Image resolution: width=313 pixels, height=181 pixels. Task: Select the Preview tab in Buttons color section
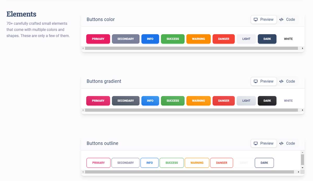[263, 19]
